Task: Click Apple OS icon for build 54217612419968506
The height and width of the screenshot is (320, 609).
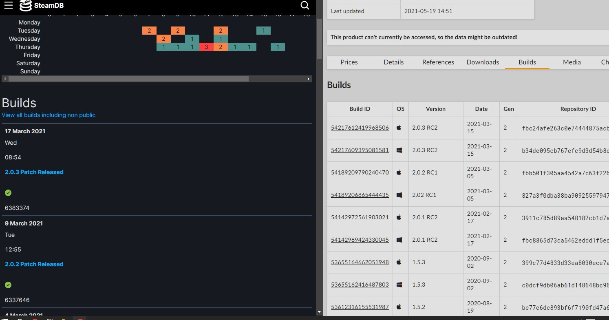Action: tap(399, 128)
